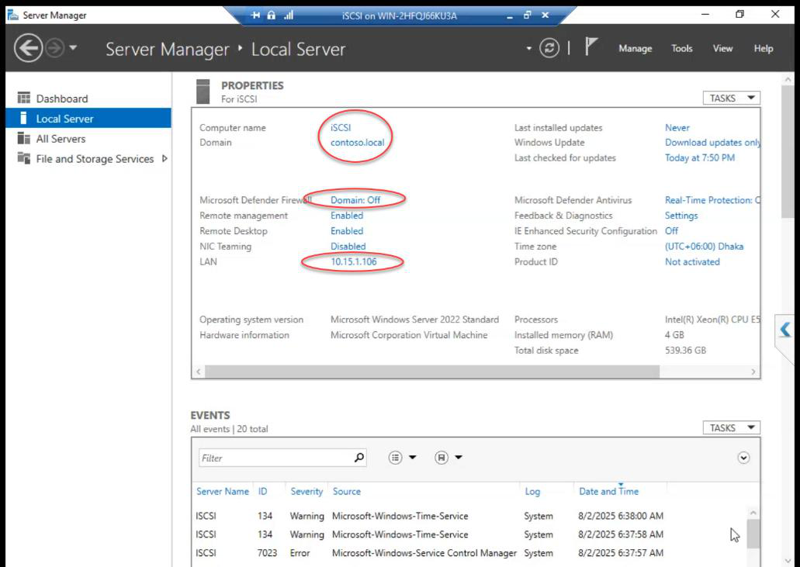This screenshot has height=567, width=800.
Task: Click the Server Manager title bar icon
Action: 12,15
